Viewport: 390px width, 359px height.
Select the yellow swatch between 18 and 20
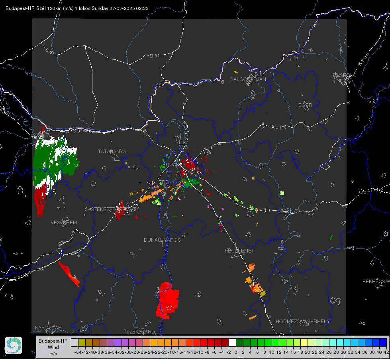304,342
